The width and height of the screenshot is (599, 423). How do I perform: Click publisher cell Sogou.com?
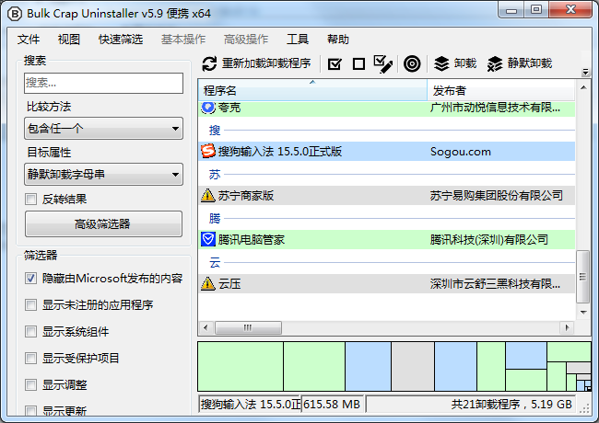tap(461, 152)
